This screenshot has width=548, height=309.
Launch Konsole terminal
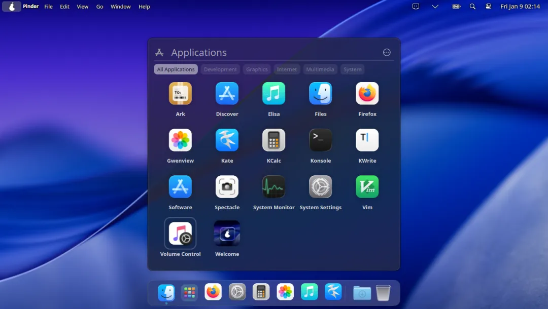(x=321, y=140)
